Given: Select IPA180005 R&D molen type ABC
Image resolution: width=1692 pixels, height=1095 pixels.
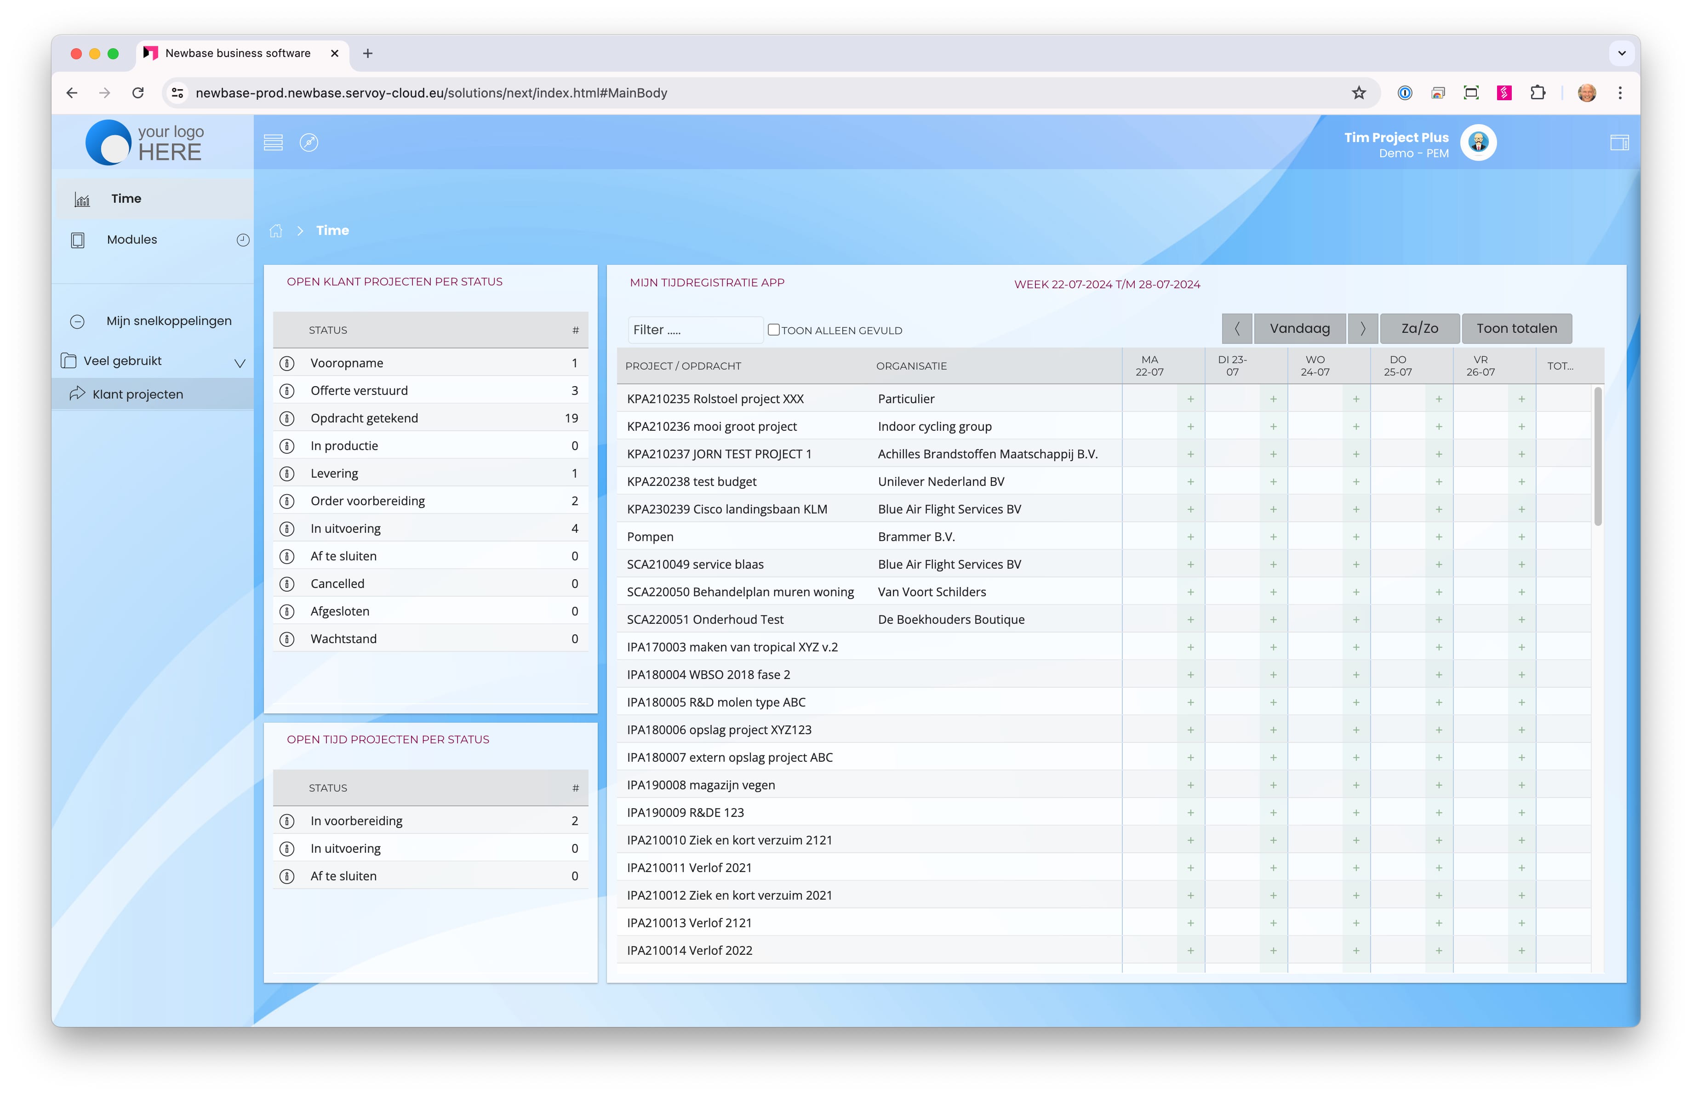Looking at the screenshot, I should pos(716,702).
